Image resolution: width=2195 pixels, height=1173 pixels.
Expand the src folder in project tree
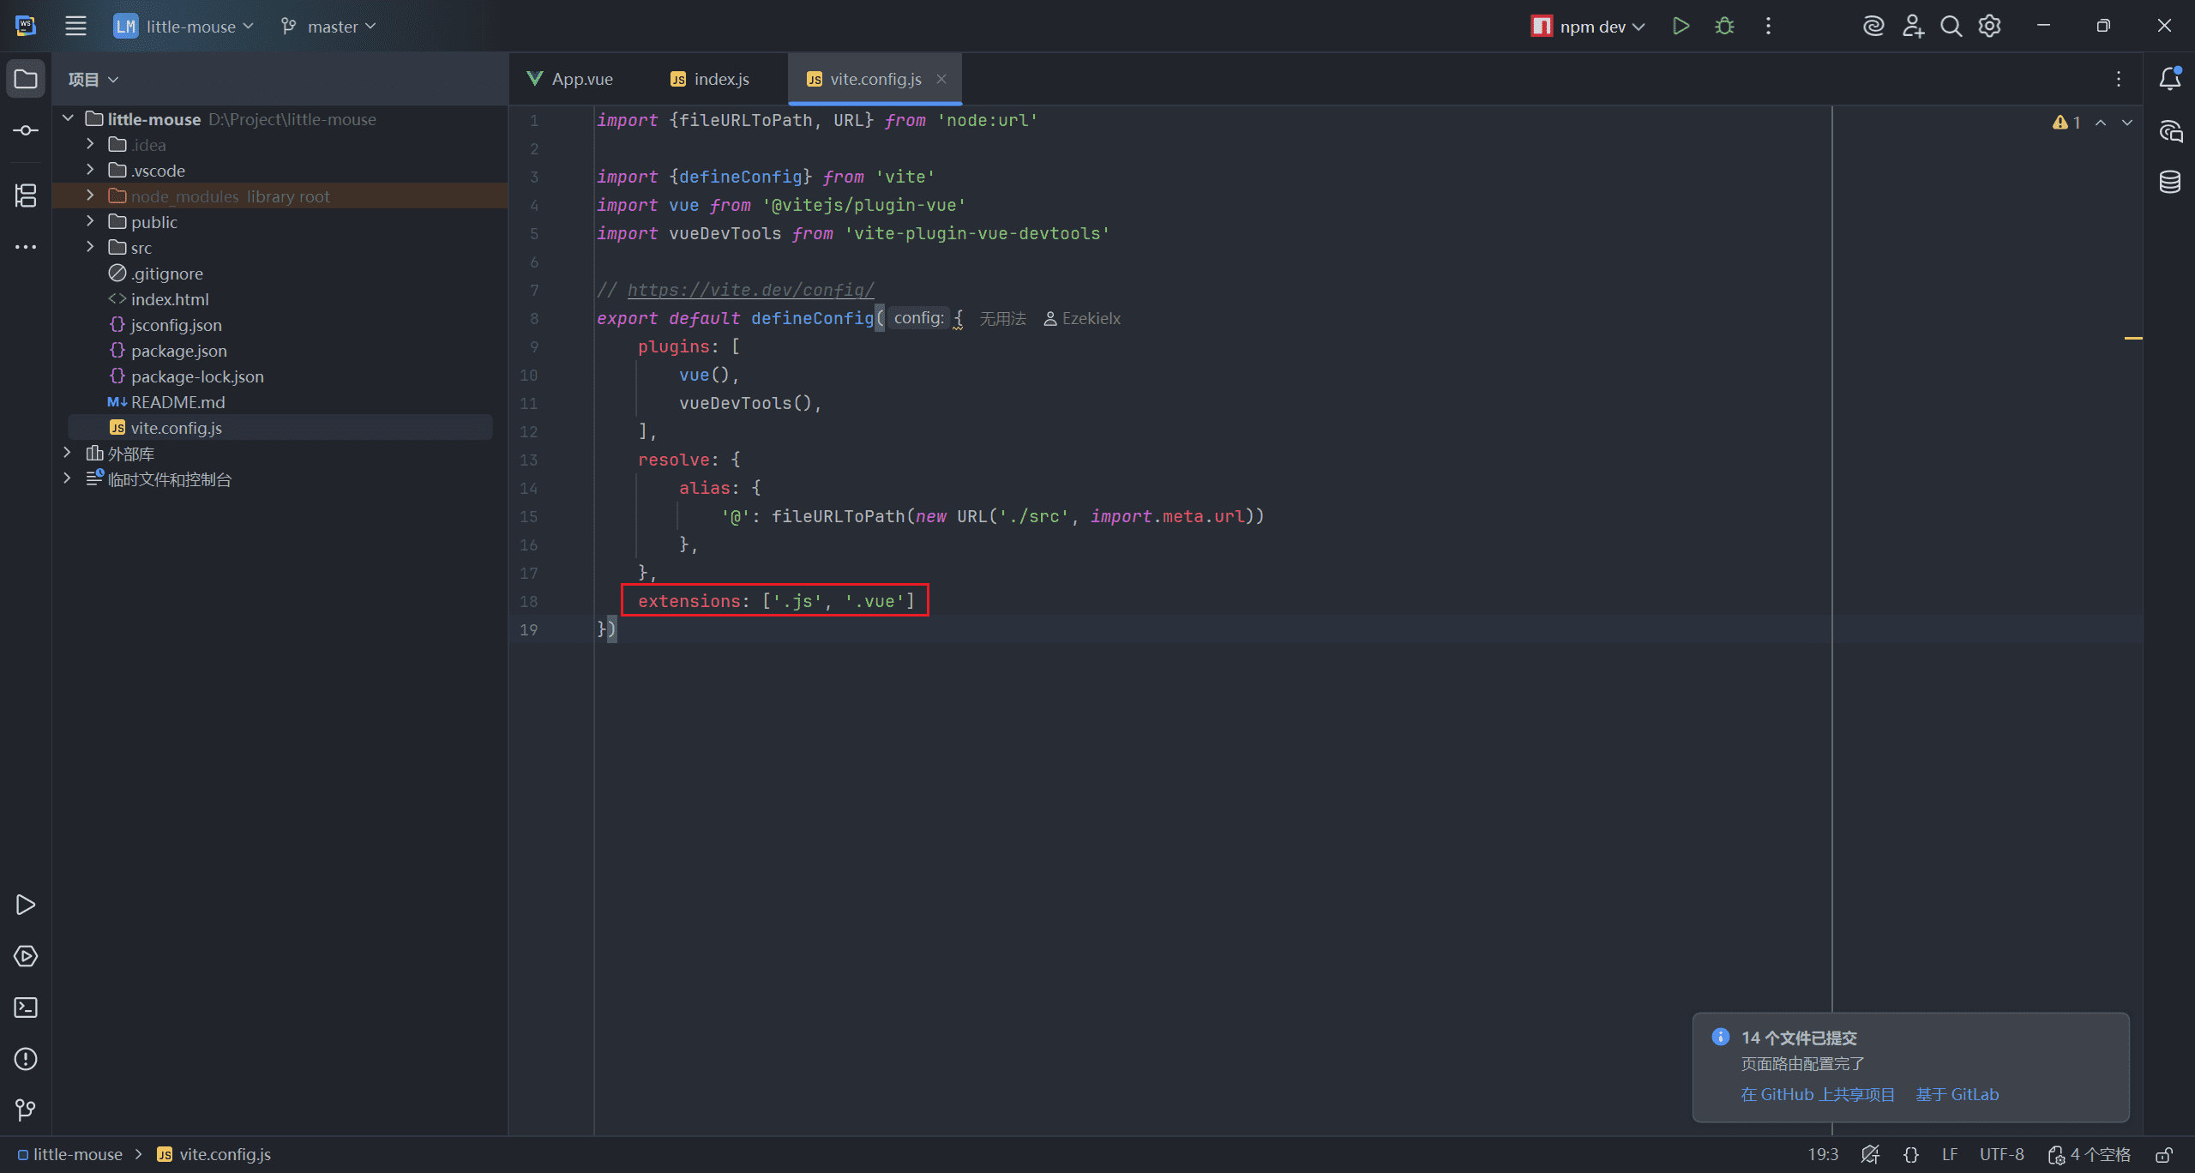pyautogui.click(x=90, y=247)
